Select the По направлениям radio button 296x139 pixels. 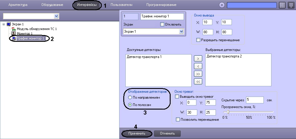[x=130, y=97]
